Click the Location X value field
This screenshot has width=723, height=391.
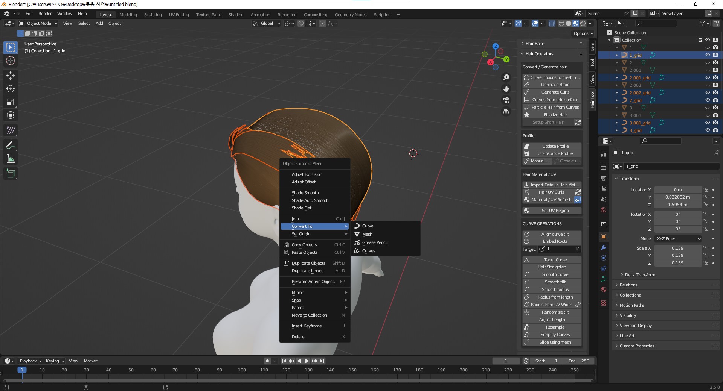pyautogui.click(x=677, y=190)
